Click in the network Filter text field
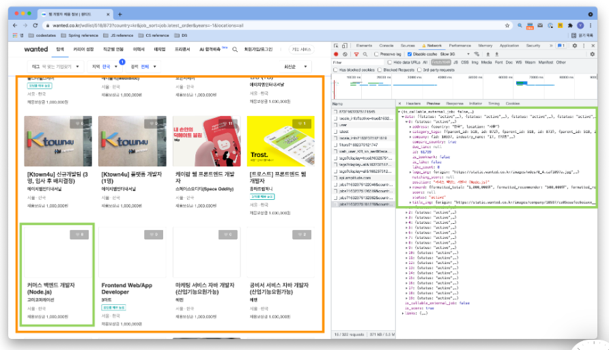Screen dimensions: 609x350 tap(358, 63)
